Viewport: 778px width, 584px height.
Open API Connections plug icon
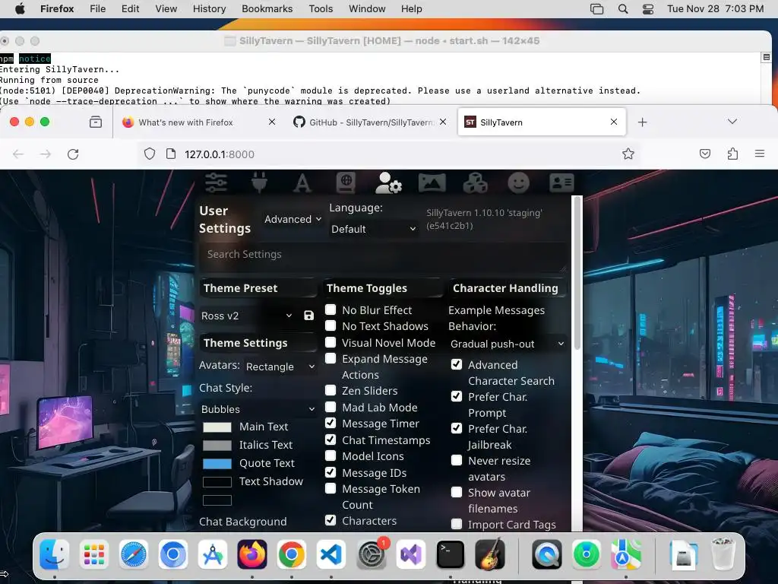(x=259, y=182)
